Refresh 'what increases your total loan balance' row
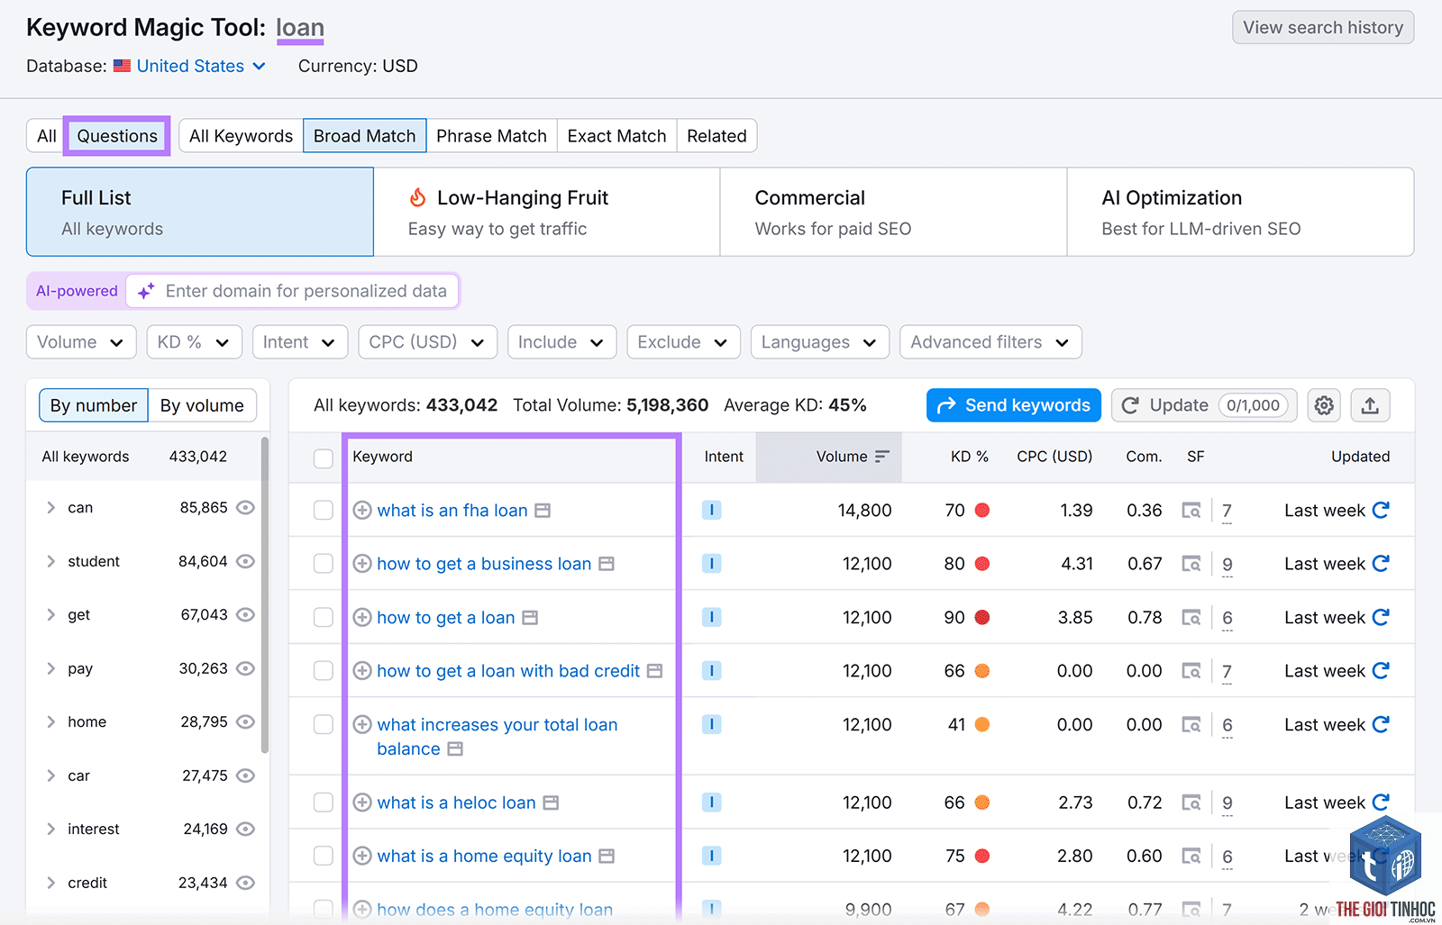 coord(1381,724)
